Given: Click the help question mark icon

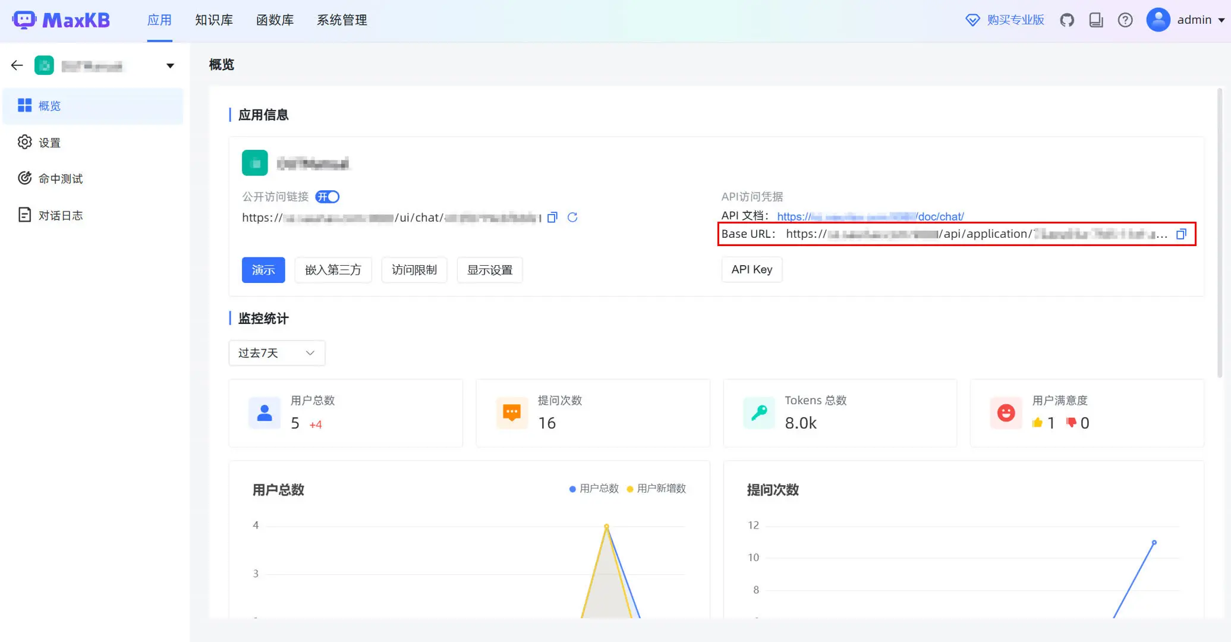Looking at the screenshot, I should pyautogui.click(x=1125, y=20).
